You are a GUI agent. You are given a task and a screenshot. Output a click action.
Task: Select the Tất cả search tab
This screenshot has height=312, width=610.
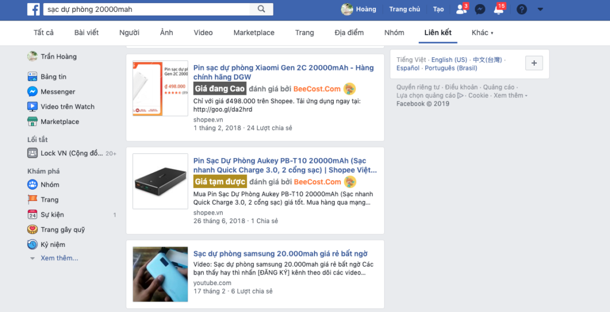43,33
